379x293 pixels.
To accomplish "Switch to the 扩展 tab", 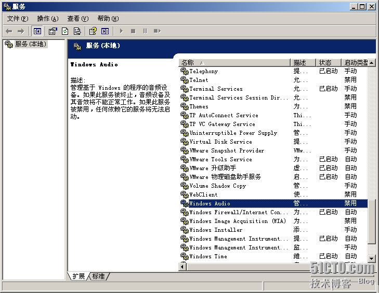I will tap(79, 276).
